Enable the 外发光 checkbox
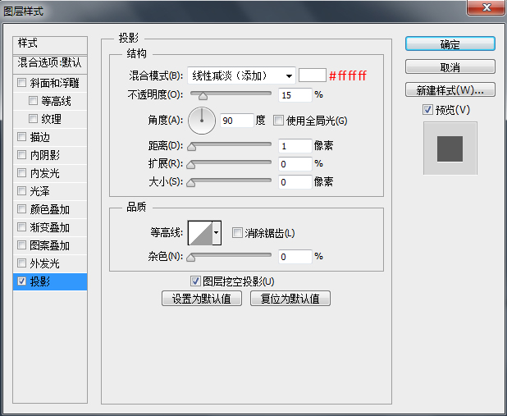 click(21, 263)
